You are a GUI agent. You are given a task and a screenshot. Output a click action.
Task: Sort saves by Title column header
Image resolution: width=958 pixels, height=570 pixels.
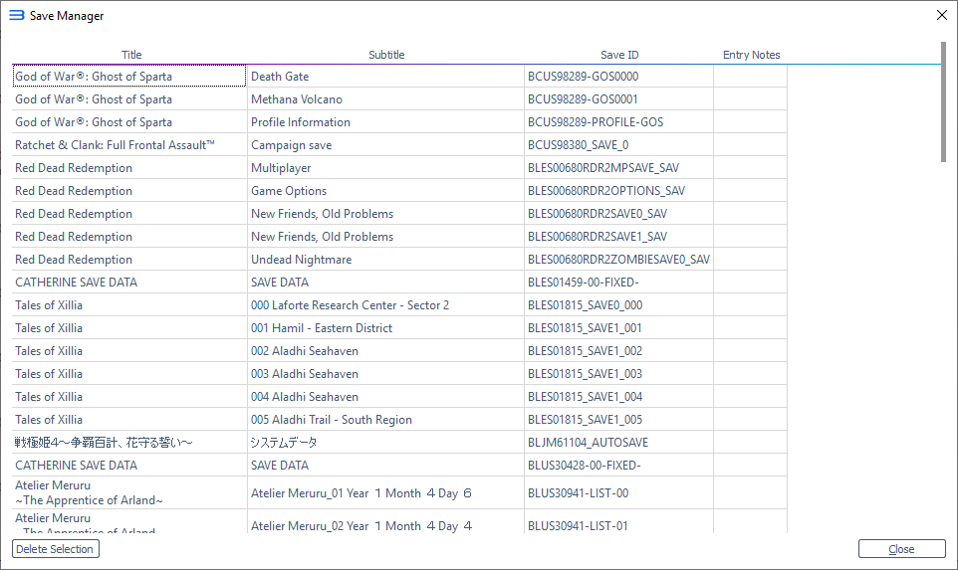point(130,55)
